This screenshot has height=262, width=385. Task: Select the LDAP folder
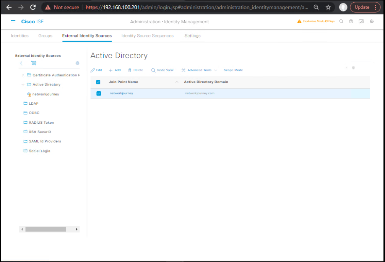tap(31, 104)
